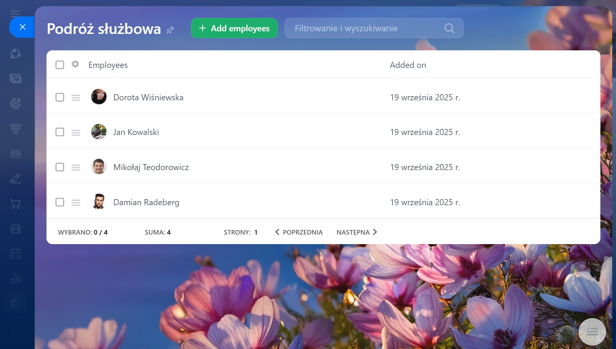Open row actions menu for Dorota Wiśniewska
Image resolution: width=616 pixels, height=349 pixels.
[76, 98]
